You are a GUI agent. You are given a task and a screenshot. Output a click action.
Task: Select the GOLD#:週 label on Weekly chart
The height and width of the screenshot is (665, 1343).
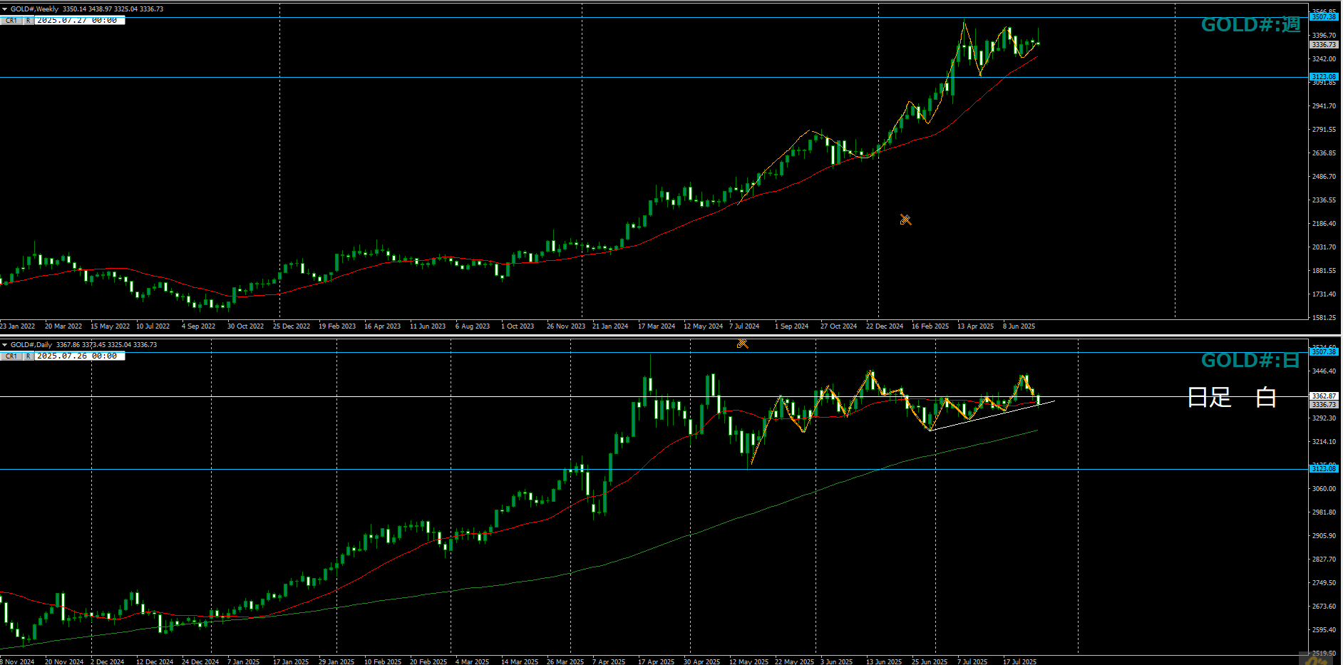pyautogui.click(x=1251, y=25)
